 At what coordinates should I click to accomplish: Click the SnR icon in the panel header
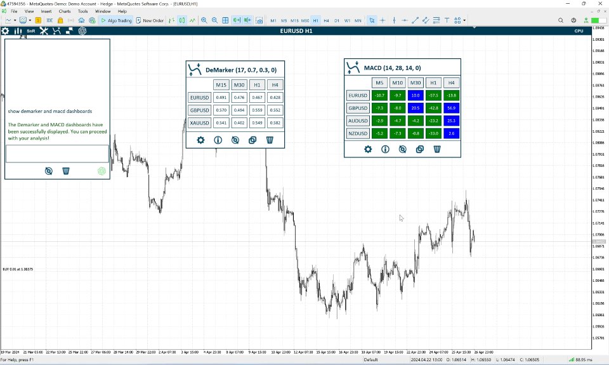pos(30,31)
